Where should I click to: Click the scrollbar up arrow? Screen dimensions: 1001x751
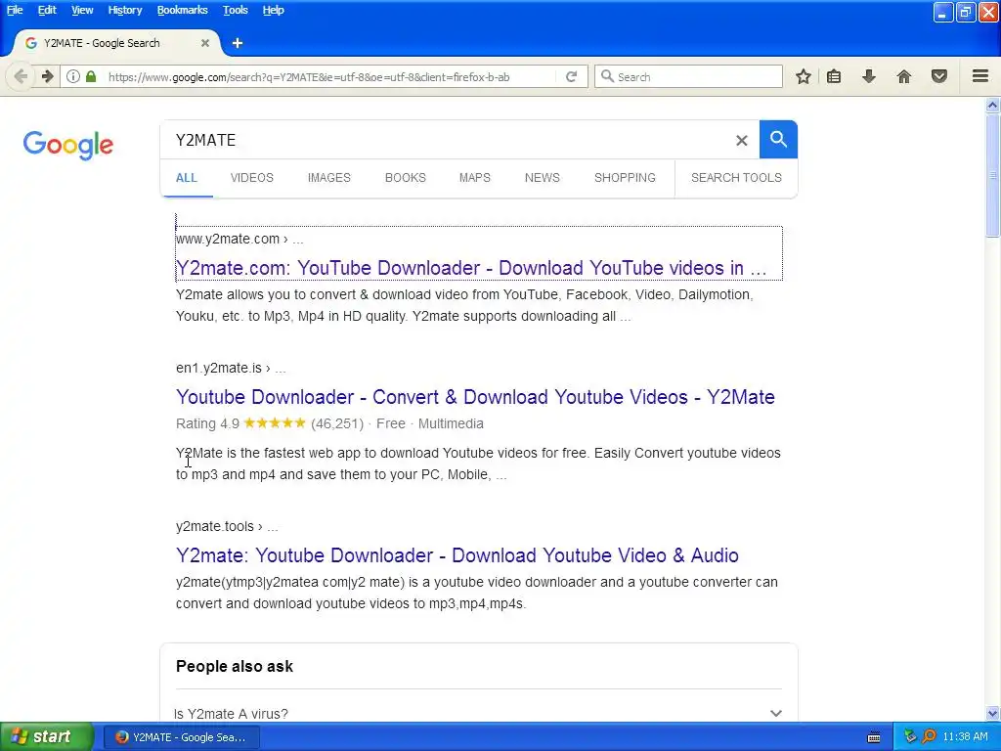click(993, 105)
